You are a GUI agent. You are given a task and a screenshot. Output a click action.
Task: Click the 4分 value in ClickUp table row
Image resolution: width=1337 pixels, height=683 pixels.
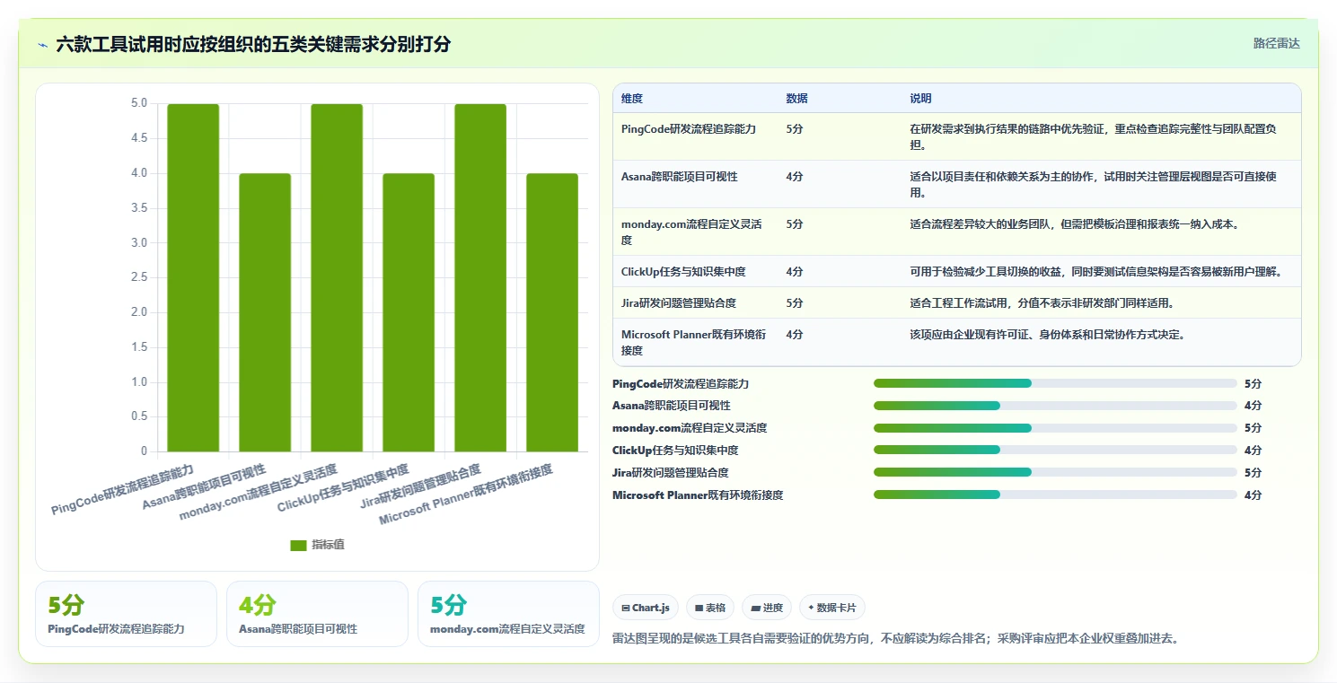[x=795, y=272]
